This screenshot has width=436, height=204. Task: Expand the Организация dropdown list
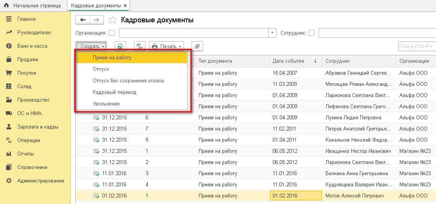[272, 33]
